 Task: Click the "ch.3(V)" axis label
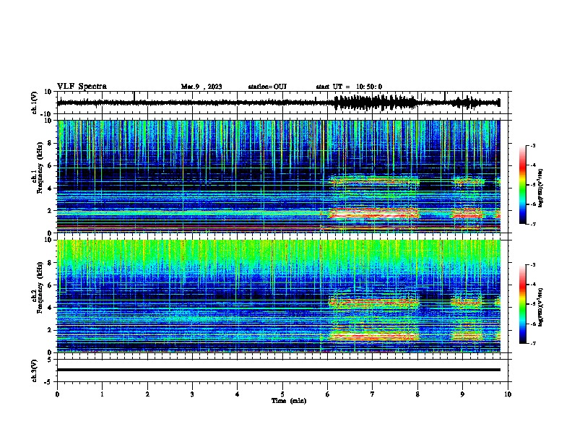pyautogui.click(x=35, y=370)
